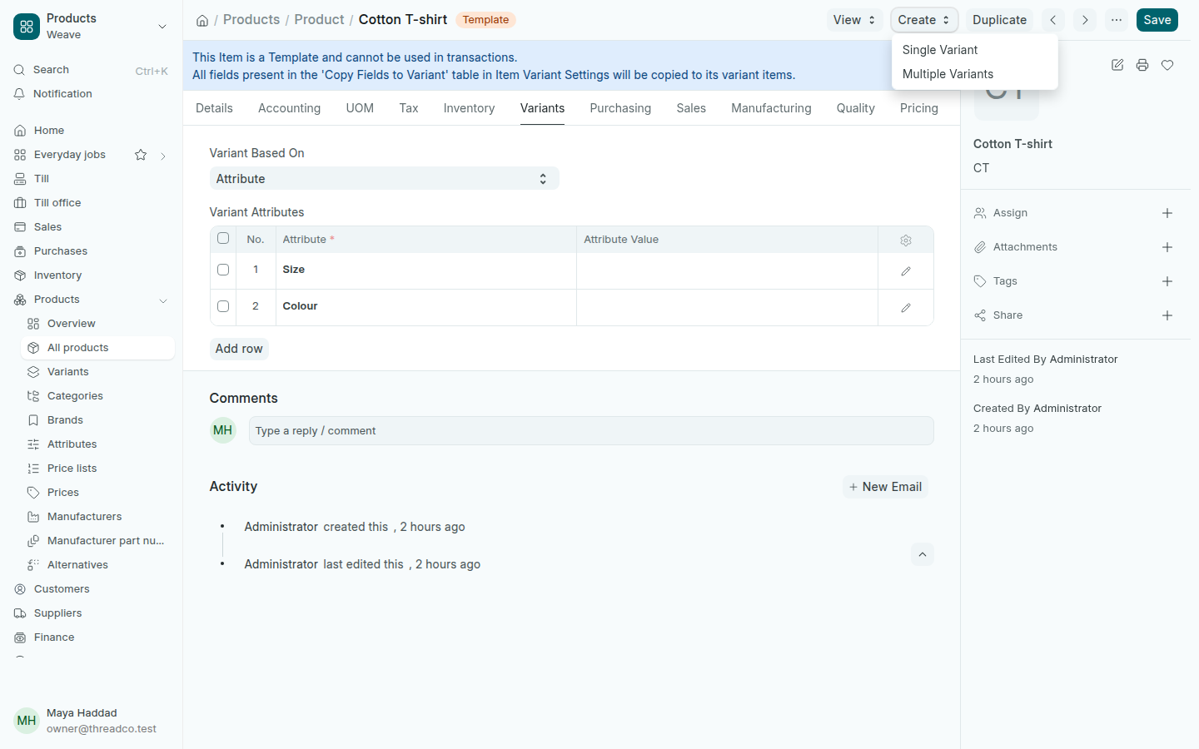Screen dimensions: 1199x749
Task: Check the Colour row checkbox
Action: (x=223, y=306)
